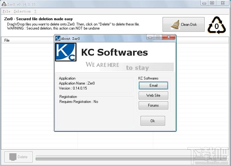Click 'Application Name : Zer0' text
The height and width of the screenshot is (166, 231).
click(77, 83)
